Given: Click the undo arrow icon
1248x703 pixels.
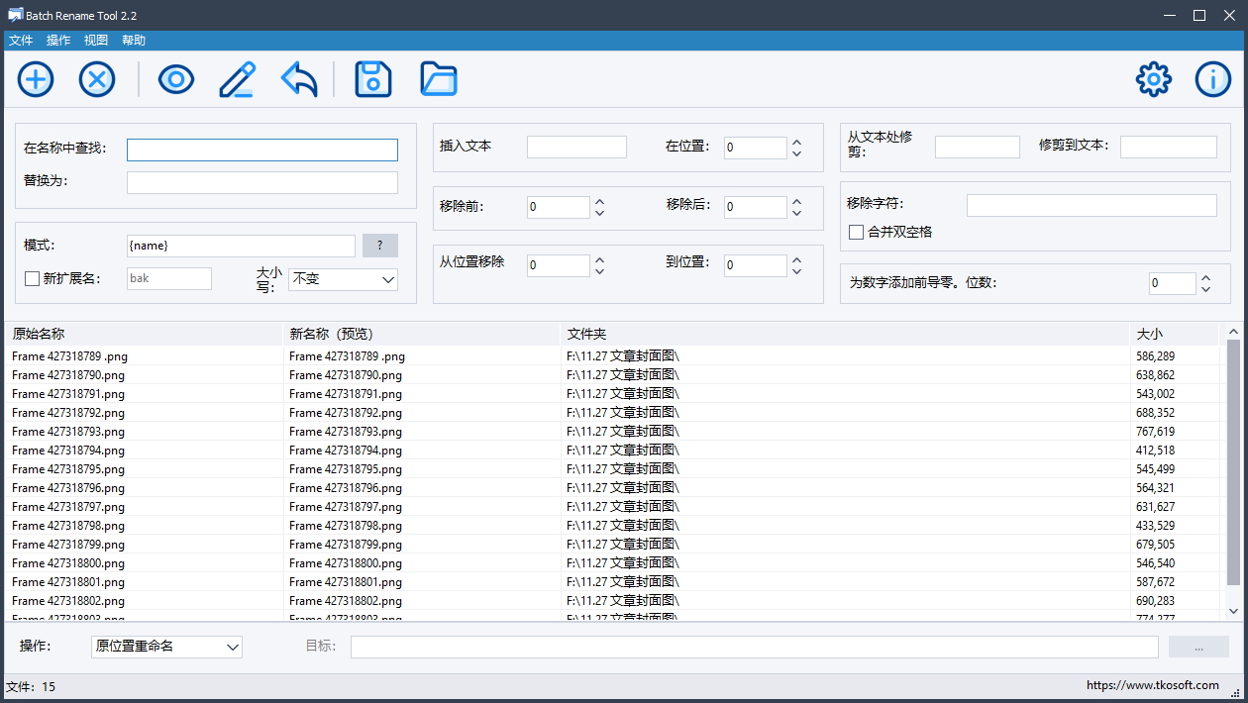Looking at the screenshot, I should (x=299, y=79).
